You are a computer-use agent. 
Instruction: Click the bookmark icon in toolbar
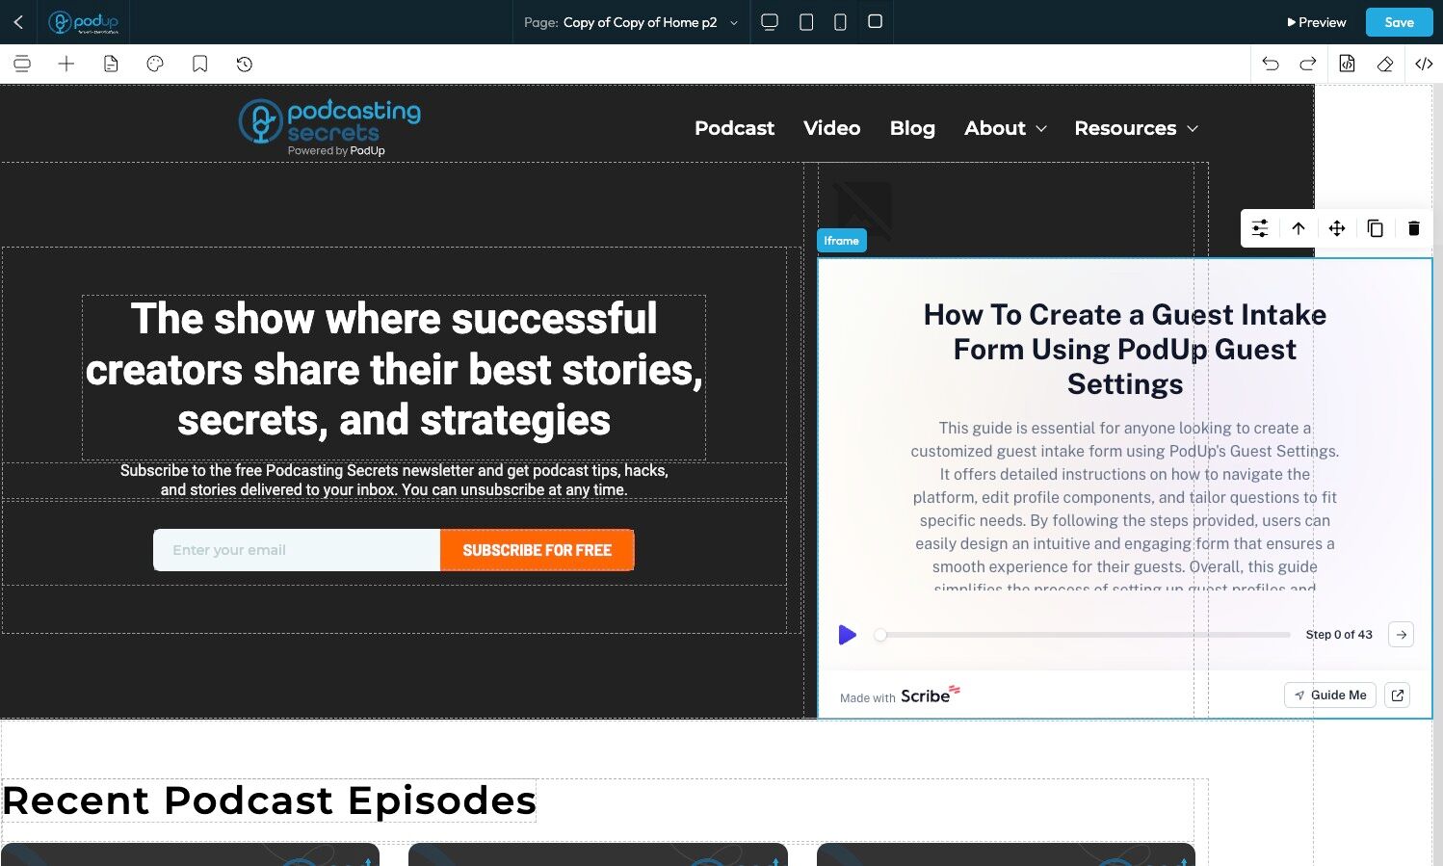point(200,64)
